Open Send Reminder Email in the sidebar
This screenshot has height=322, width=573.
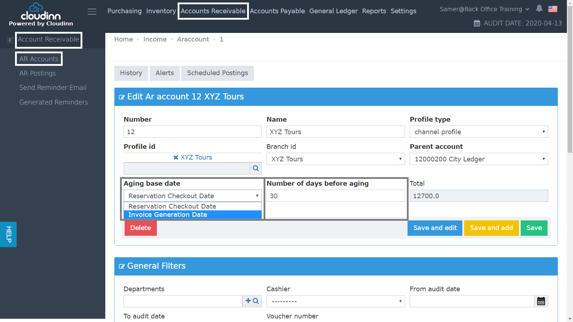(53, 88)
